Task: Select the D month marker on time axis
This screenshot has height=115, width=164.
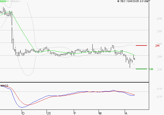Action: tap(23, 113)
